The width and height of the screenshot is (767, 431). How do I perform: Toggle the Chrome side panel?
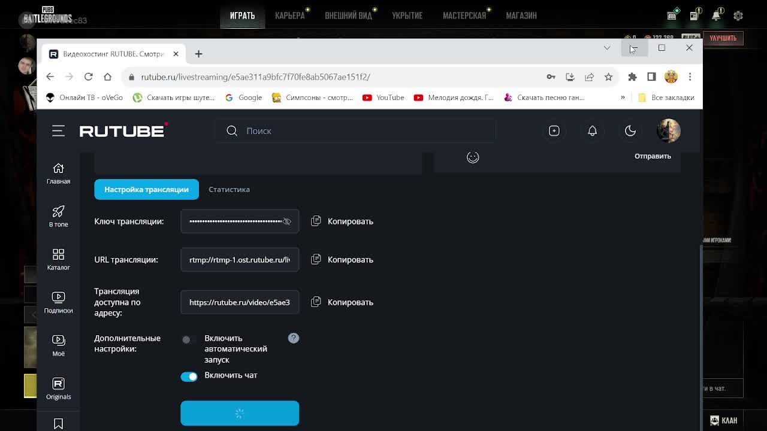(x=651, y=77)
